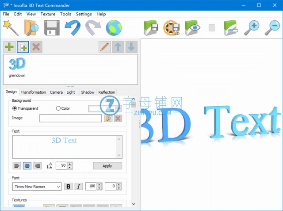Open the Times New Roman font dropdown

coord(37,187)
